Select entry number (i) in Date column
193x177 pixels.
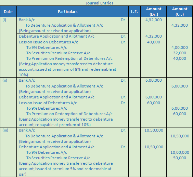(x=4, y=20)
